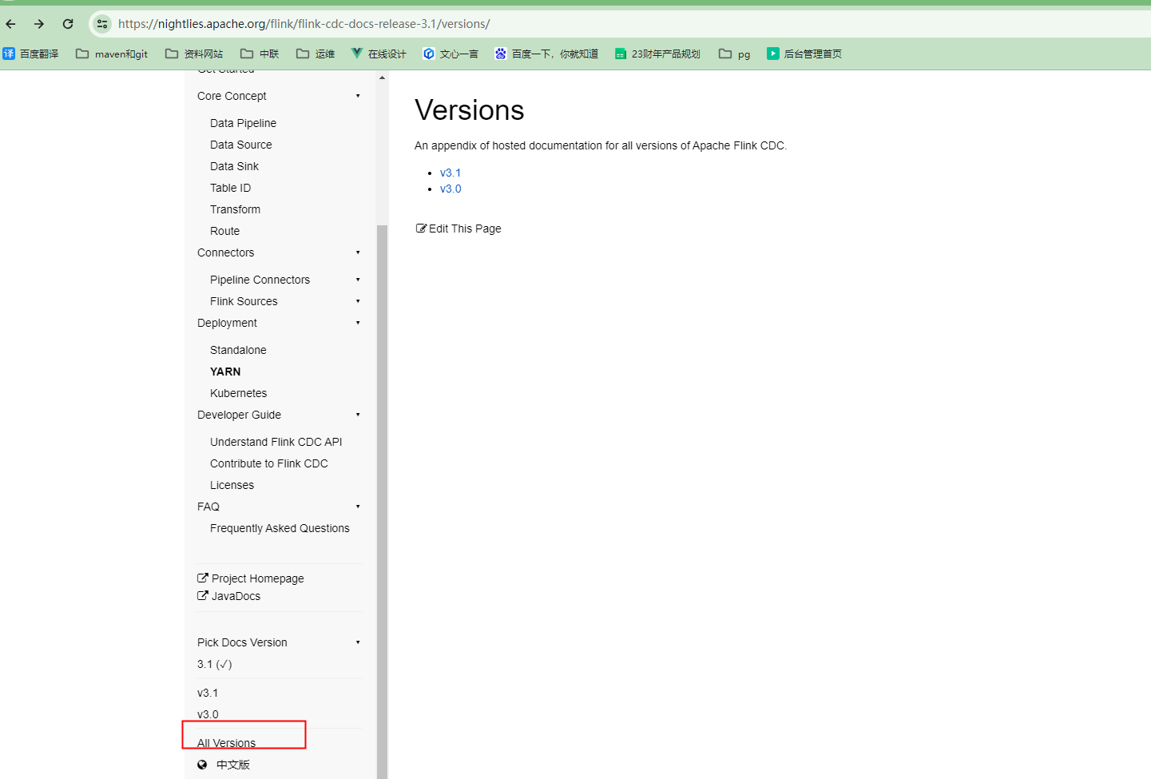Click the sidebar scrollbar up arrow
This screenshot has width=1151, height=779.
[x=382, y=78]
